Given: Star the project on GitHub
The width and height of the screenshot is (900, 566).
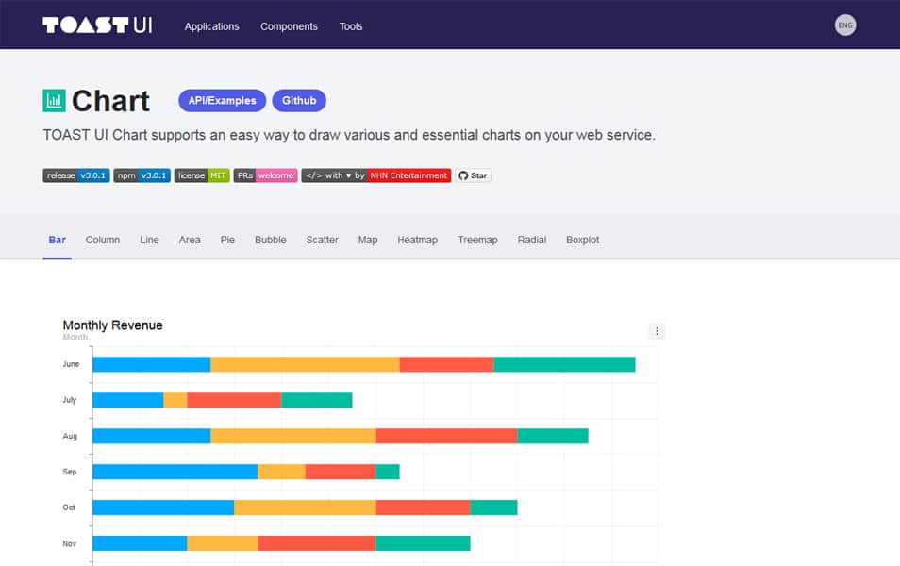Looking at the screenshot, I should point(472,175).
